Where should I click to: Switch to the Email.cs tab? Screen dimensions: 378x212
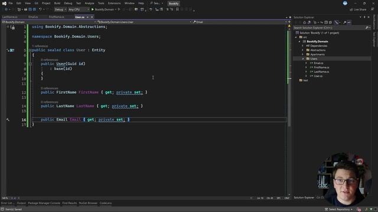(33, 17)
